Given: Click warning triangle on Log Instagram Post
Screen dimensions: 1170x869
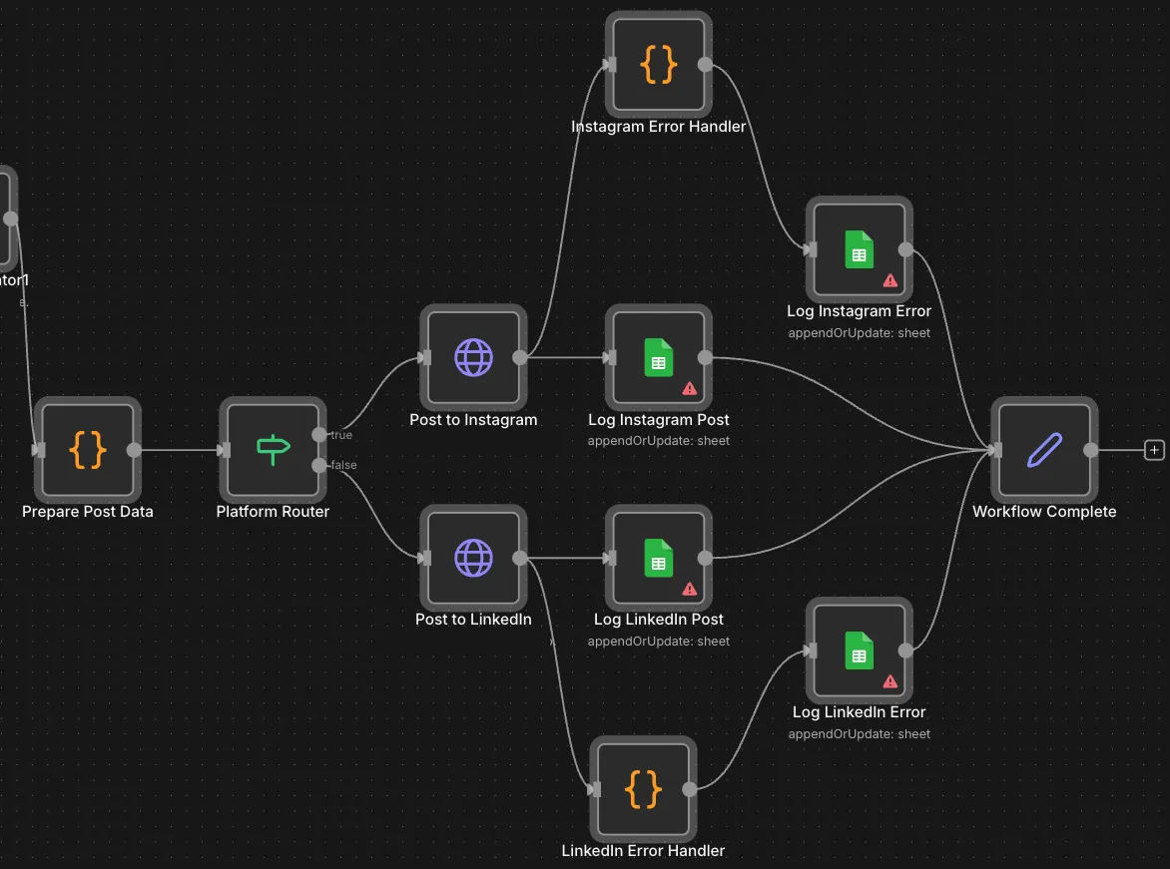Looking at the screenshot, I should (690, 389).
